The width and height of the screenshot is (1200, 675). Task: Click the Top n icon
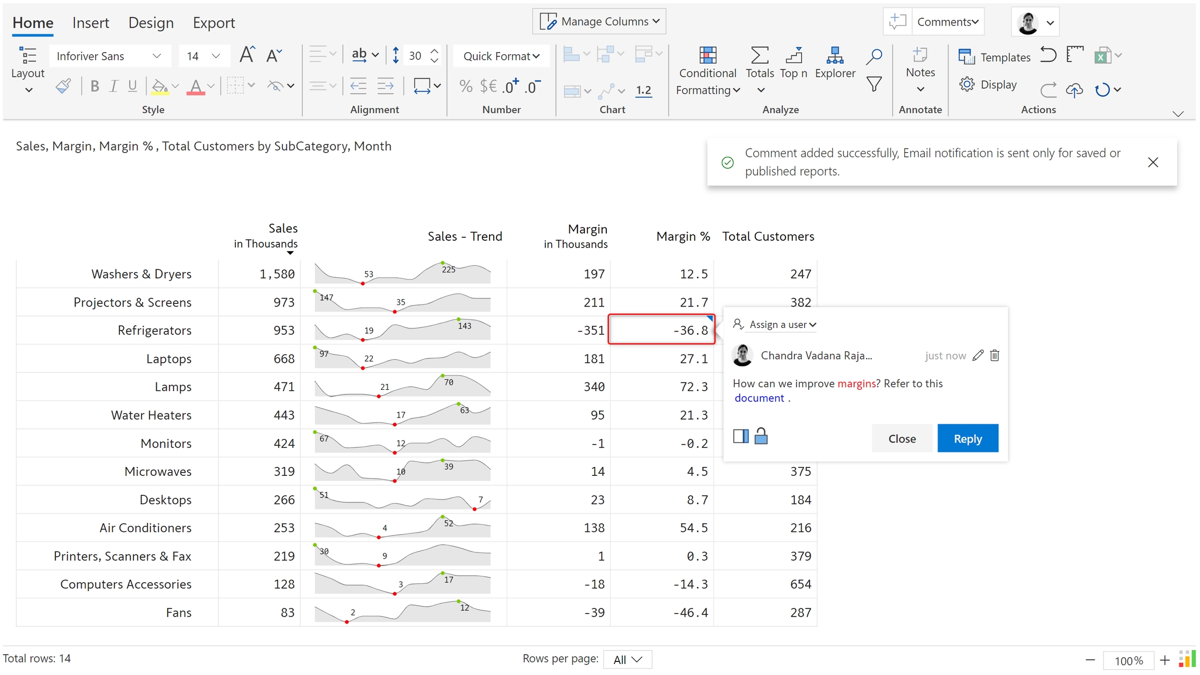pos(793,55)
